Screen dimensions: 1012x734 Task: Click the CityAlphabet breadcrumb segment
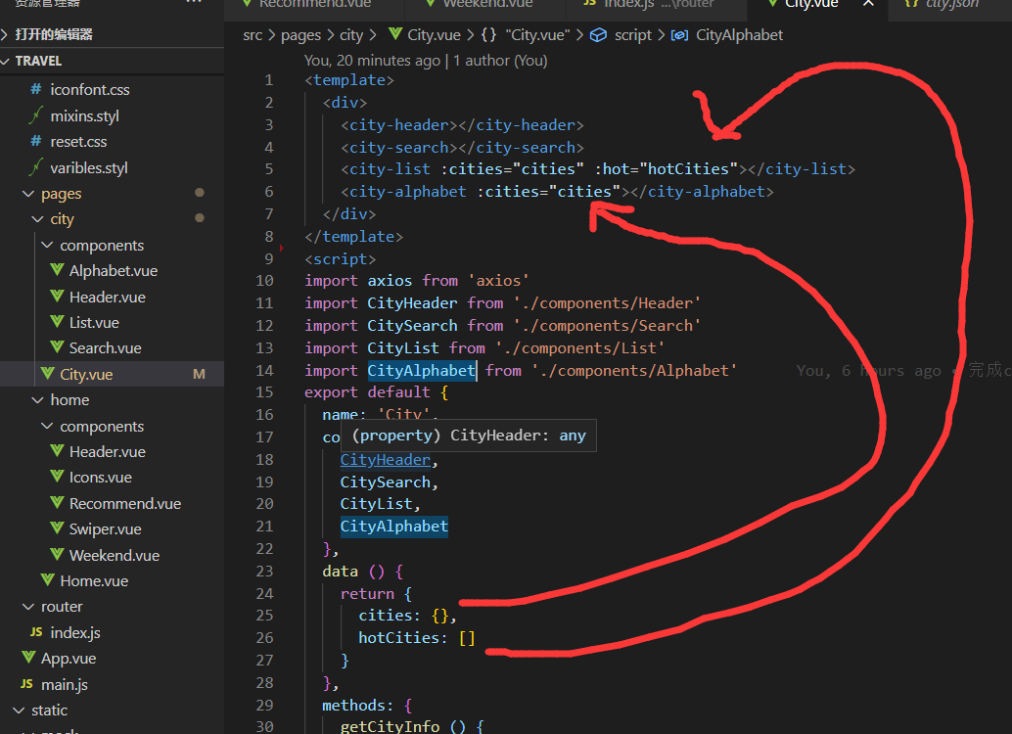[739, 35]
